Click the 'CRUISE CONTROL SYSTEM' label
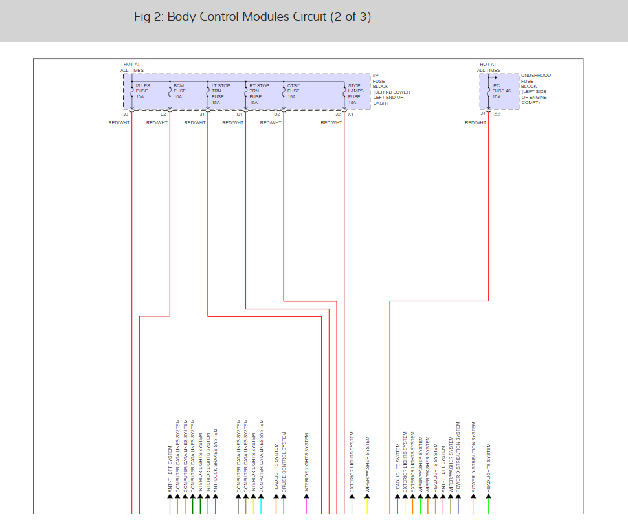 (284, 462)
